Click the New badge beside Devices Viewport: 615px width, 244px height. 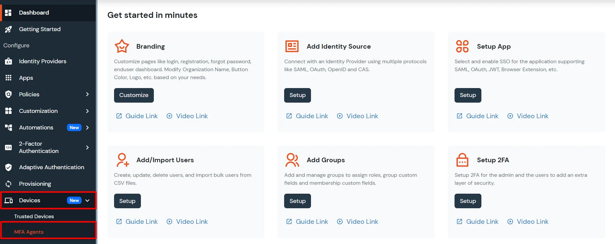coord(74,200)
